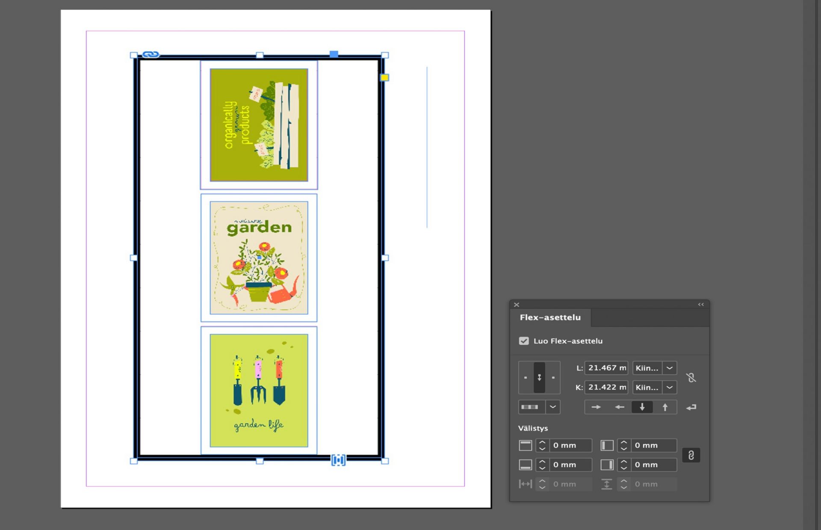Set flex direction to right-to-left arrow
Screen dimensions: 821x530
[x=619, y=407]
